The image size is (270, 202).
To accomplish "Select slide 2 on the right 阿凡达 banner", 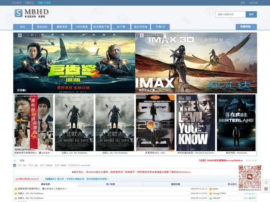I will (142, 35).
